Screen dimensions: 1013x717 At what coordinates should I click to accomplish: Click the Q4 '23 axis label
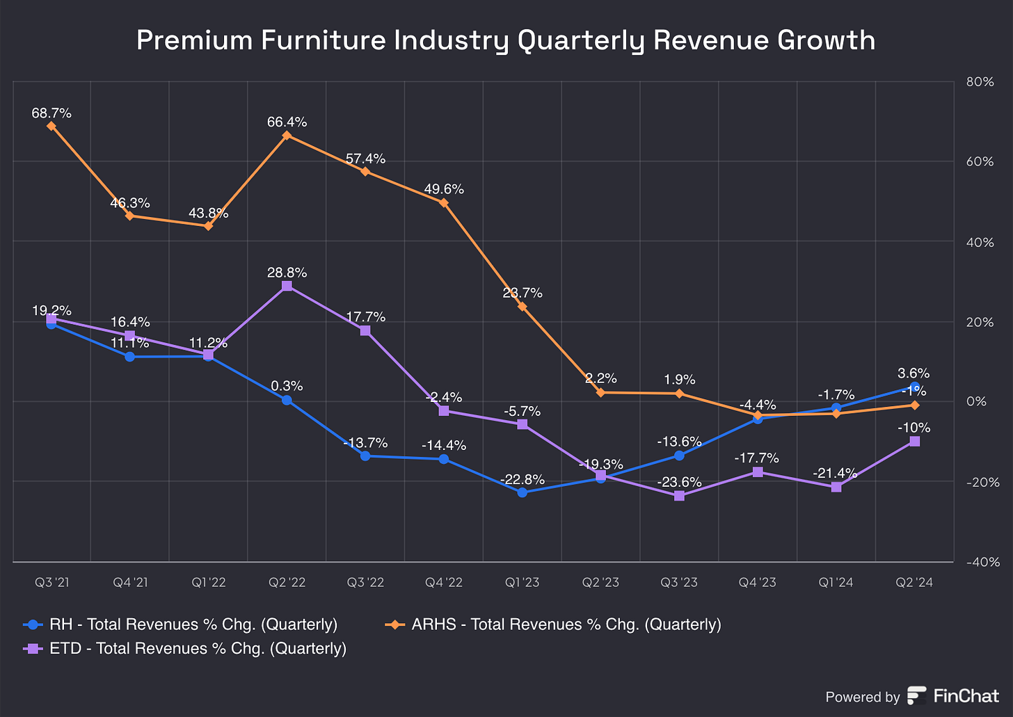[758, 583]
